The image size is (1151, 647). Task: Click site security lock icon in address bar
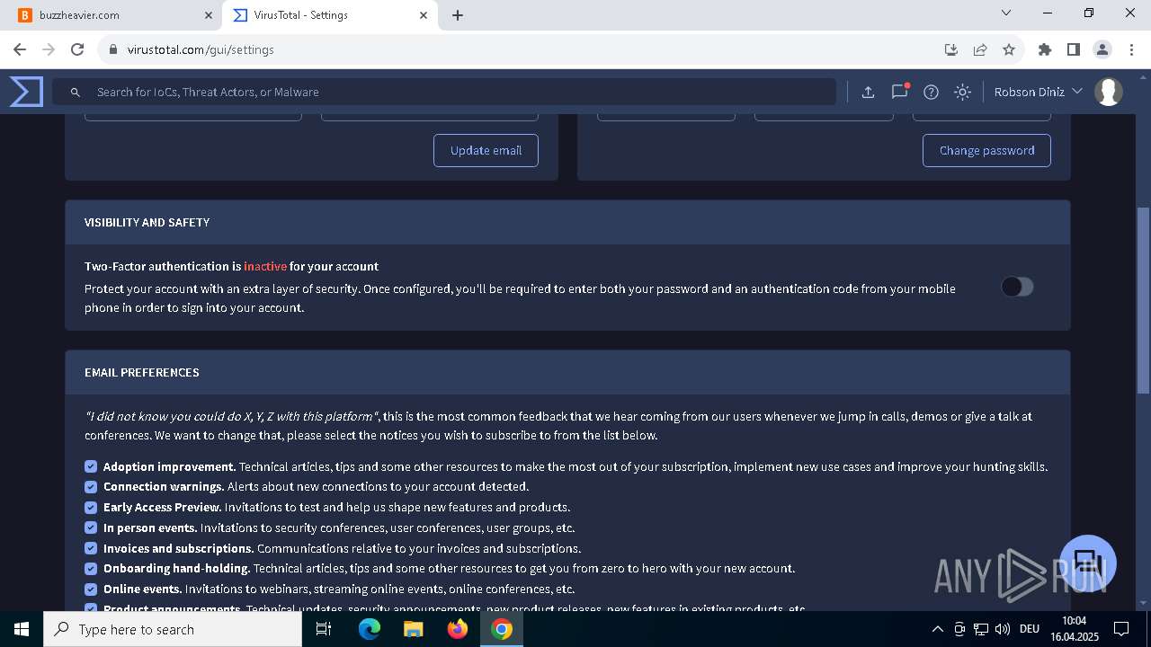point(113,49)
